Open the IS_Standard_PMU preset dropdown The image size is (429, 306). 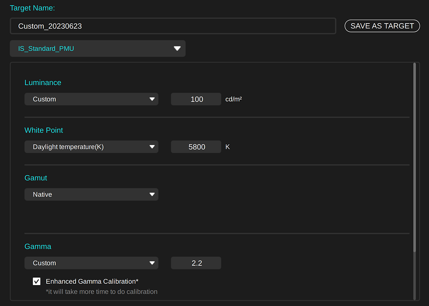(97, 49)
